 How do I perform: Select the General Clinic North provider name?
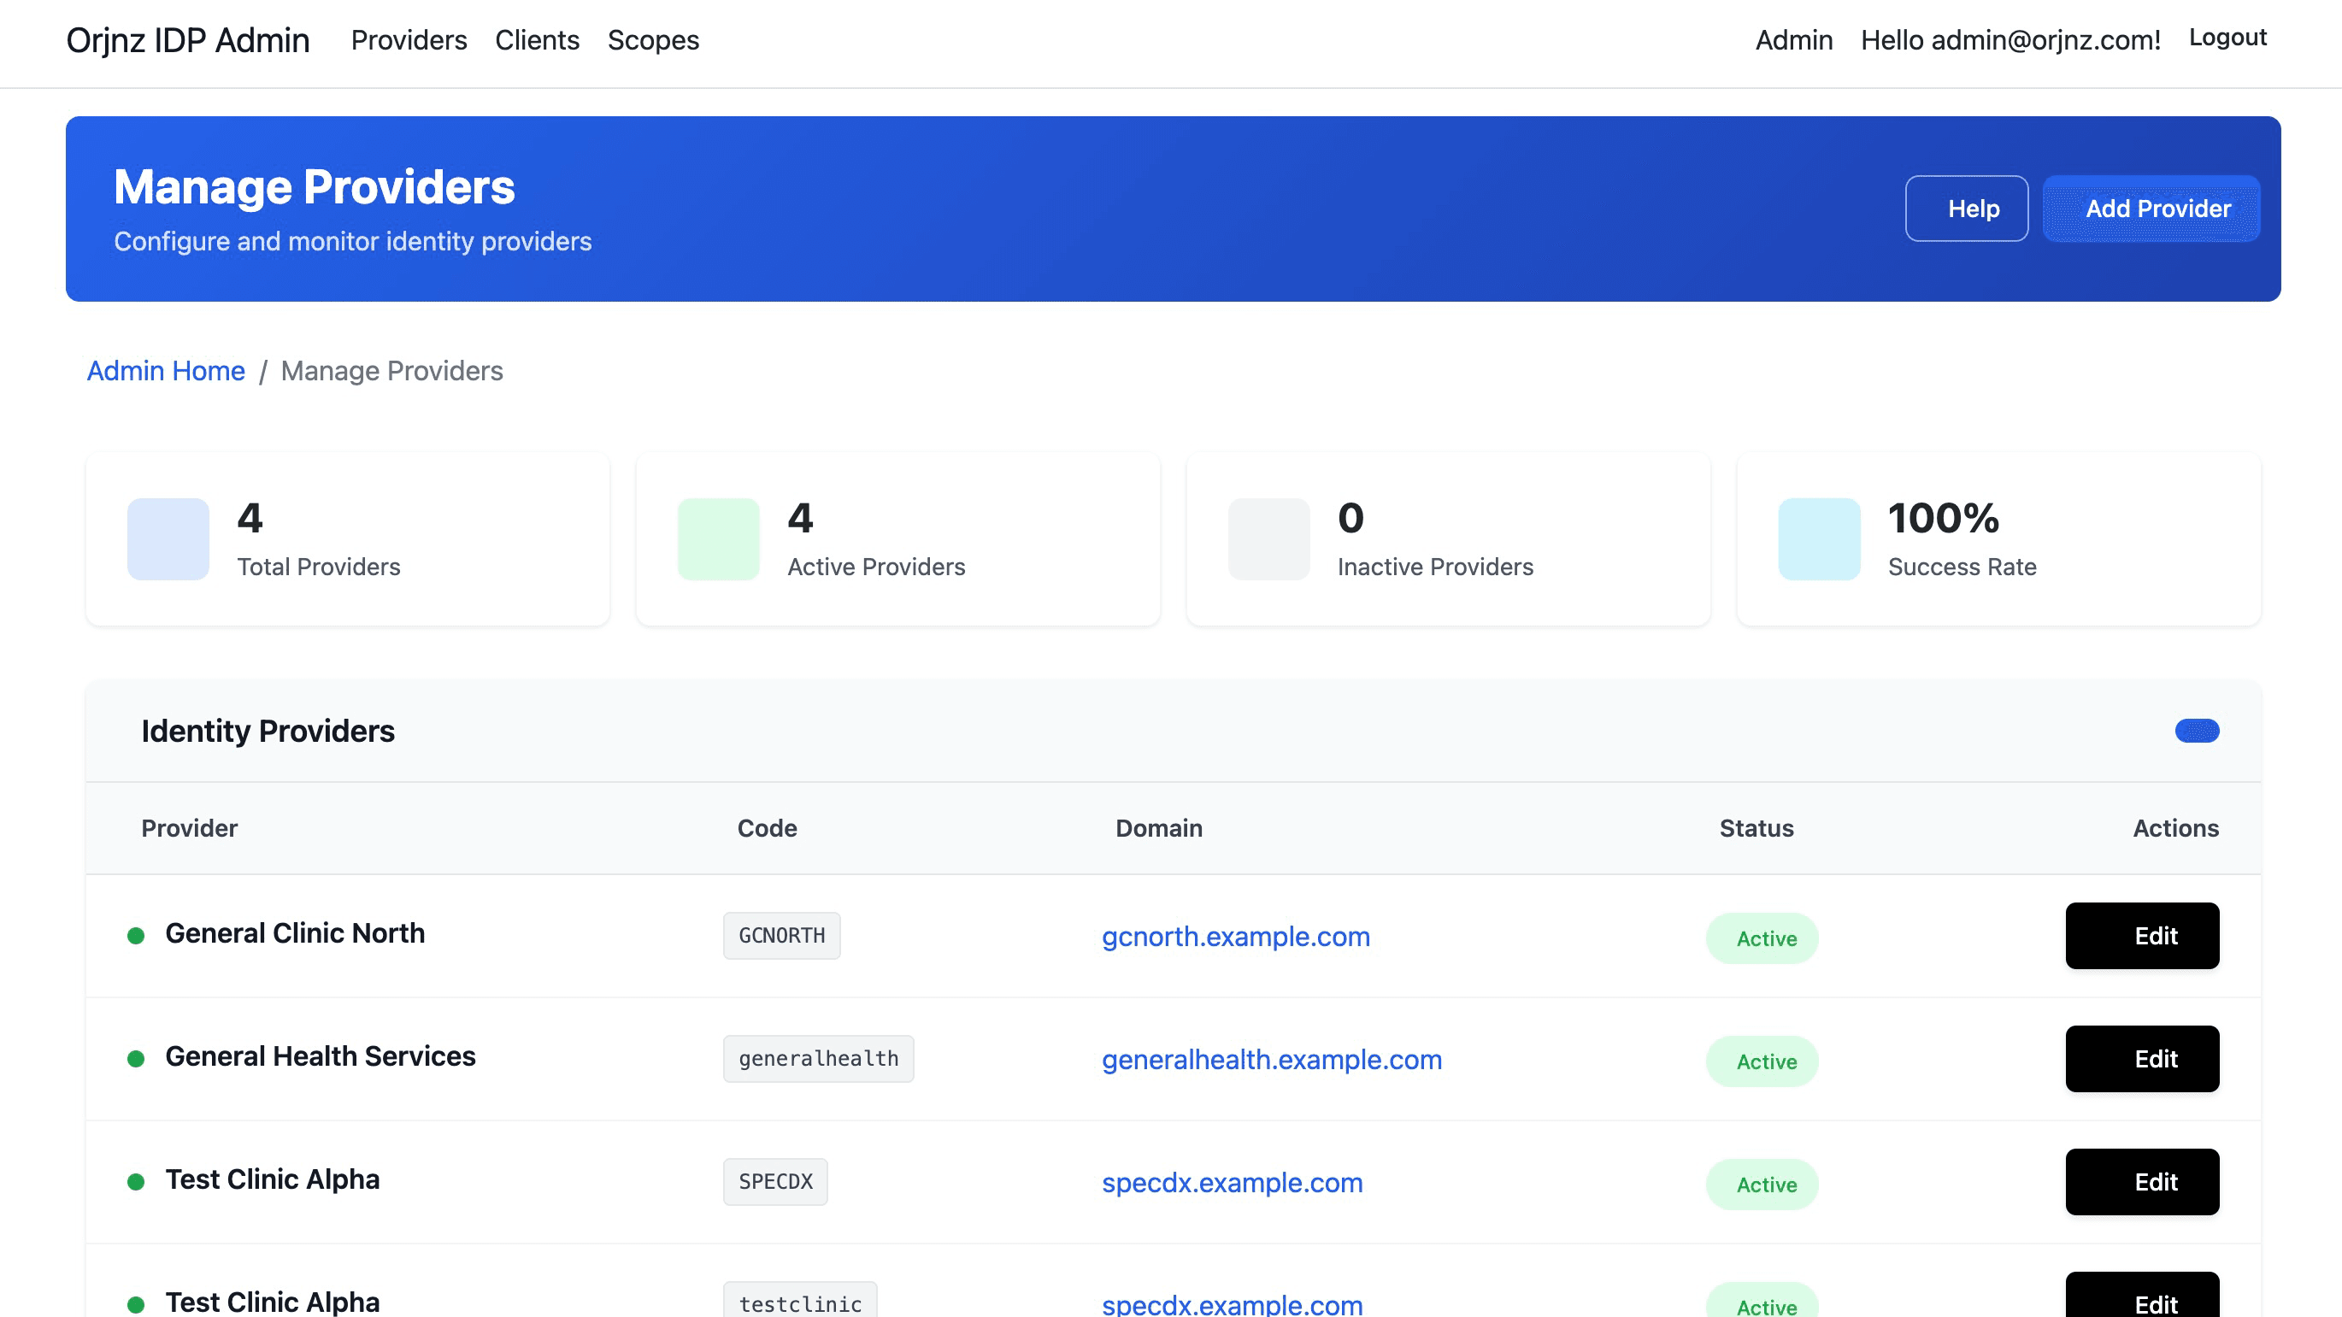pos(296,933)
